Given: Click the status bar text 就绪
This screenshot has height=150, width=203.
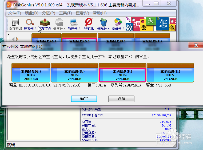Looking at the screenshot, I should click(x=11, y=145).
